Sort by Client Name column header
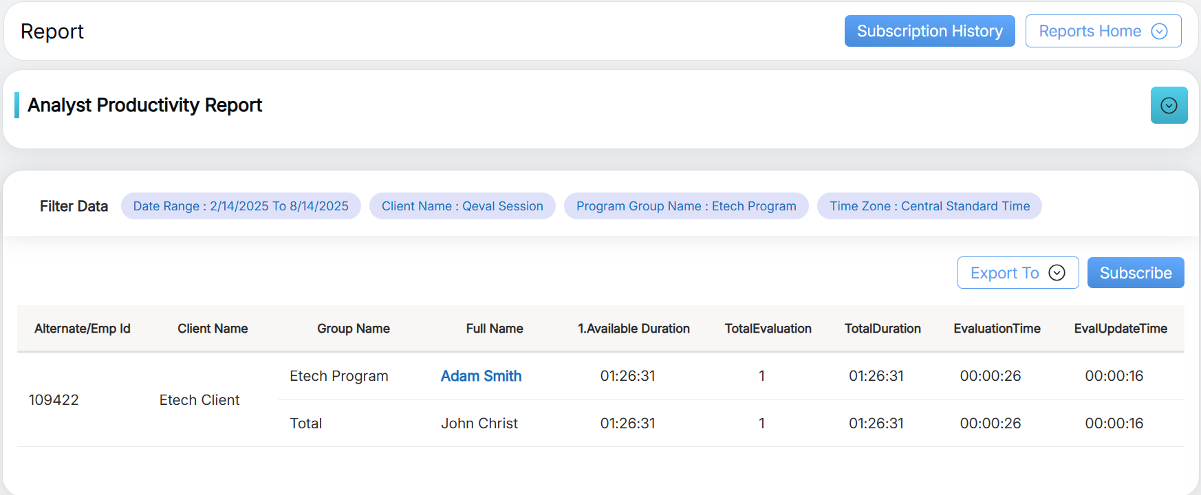Viewport: 1201px width, 495px height. point(213,329)
